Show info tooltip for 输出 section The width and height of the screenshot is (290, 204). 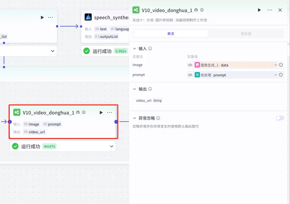click(x=150, y=89)
